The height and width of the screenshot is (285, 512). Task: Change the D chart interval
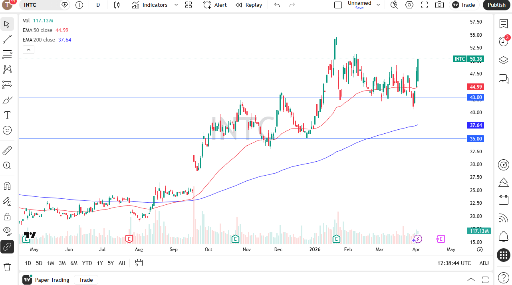(98, 5)
